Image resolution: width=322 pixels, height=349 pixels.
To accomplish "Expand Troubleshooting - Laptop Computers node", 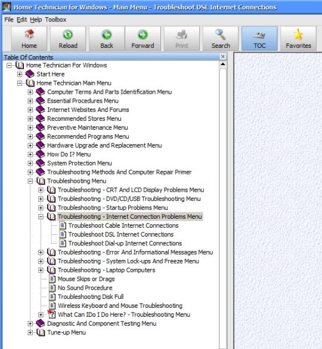I will [x=41, y=270].
